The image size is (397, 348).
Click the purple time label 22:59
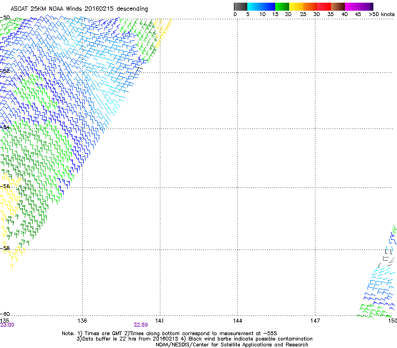click(141, 325)
